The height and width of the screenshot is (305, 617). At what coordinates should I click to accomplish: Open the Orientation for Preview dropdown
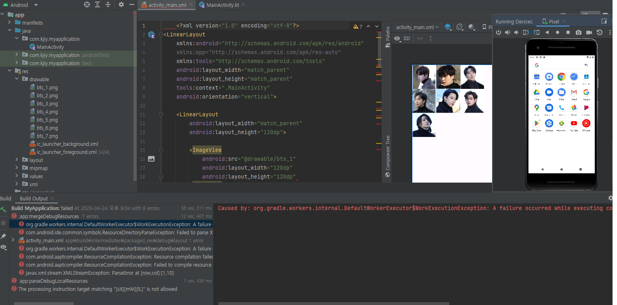point(459,27)
